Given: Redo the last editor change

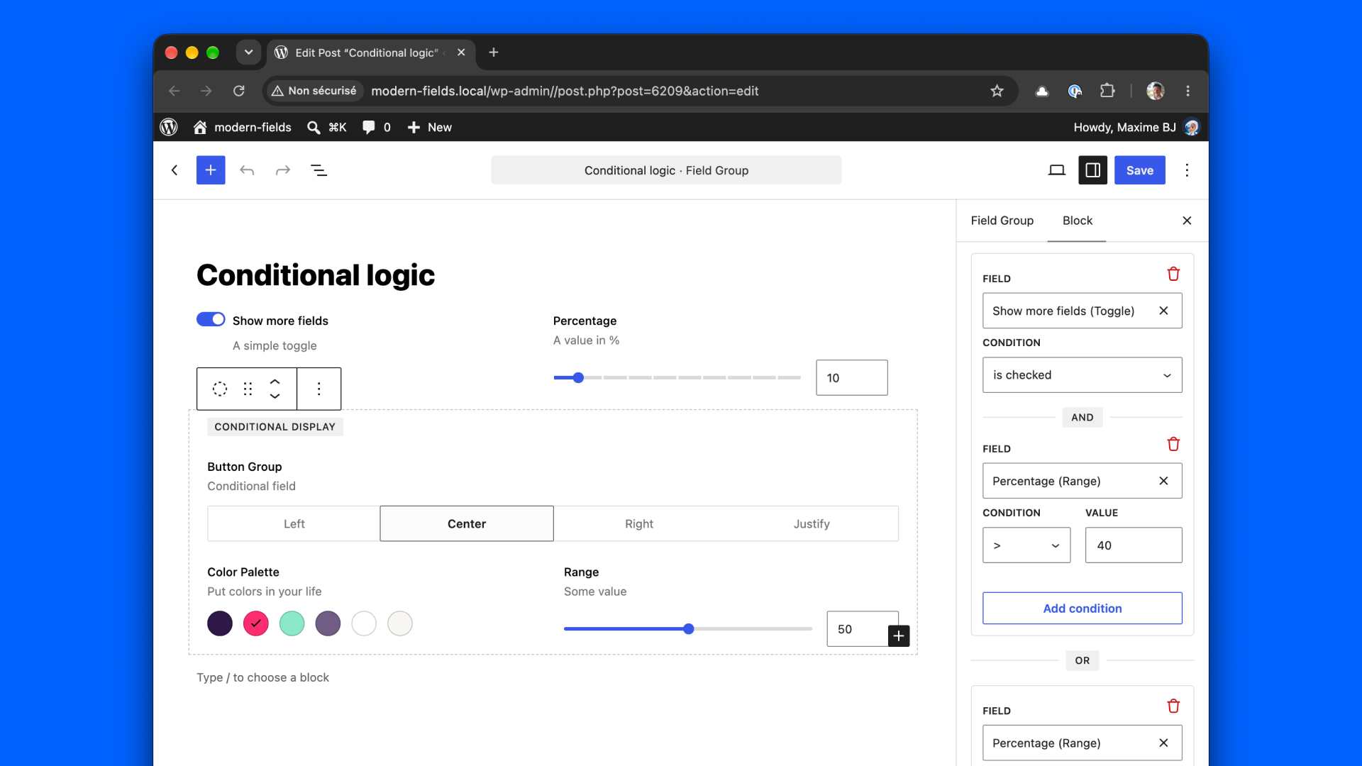Looking at the screenshot, I should [x=283, y=170].
